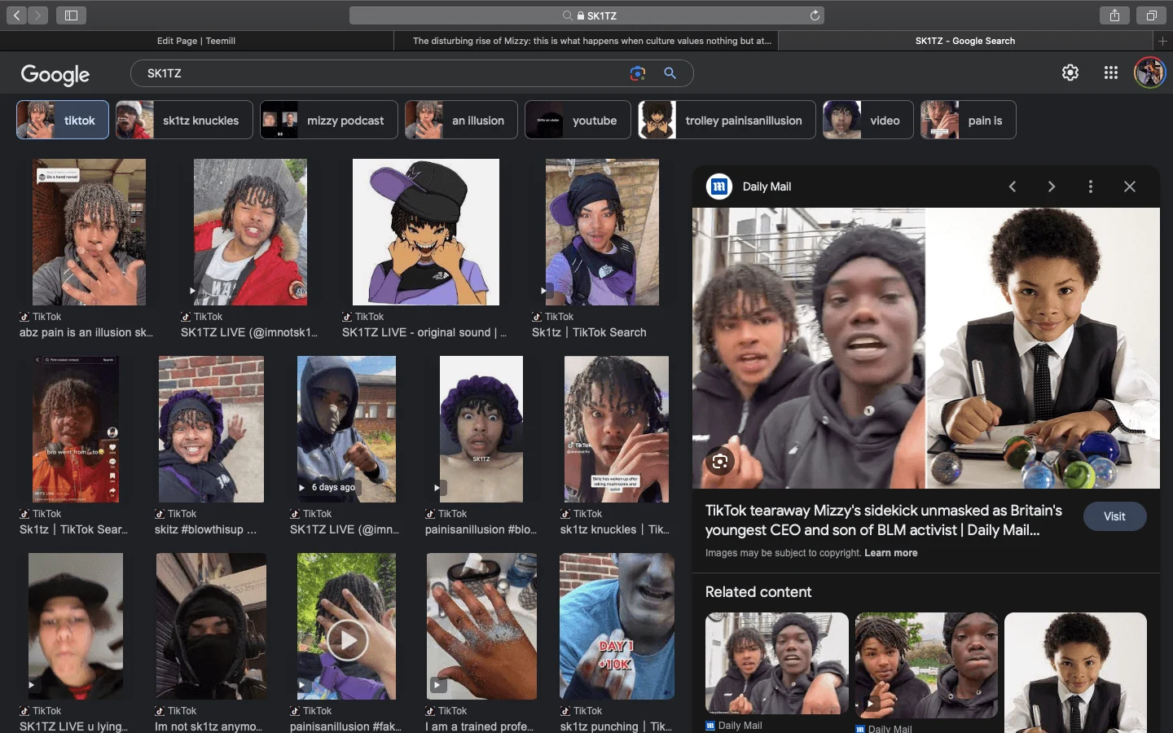The image size is (1173, 733).
Task: Close the Daily Mail image preview panel
Action: point(1129,187)
